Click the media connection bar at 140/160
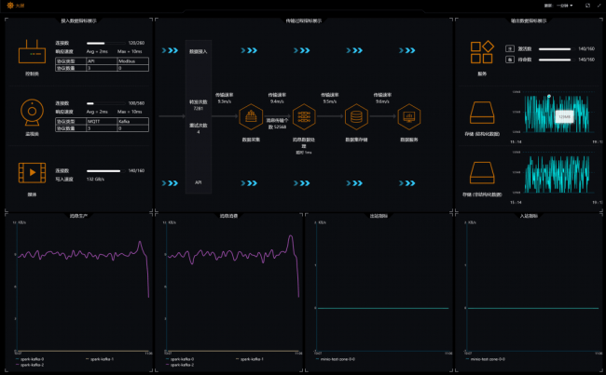Screen dimensions: 606x375 tap(105, 171)
